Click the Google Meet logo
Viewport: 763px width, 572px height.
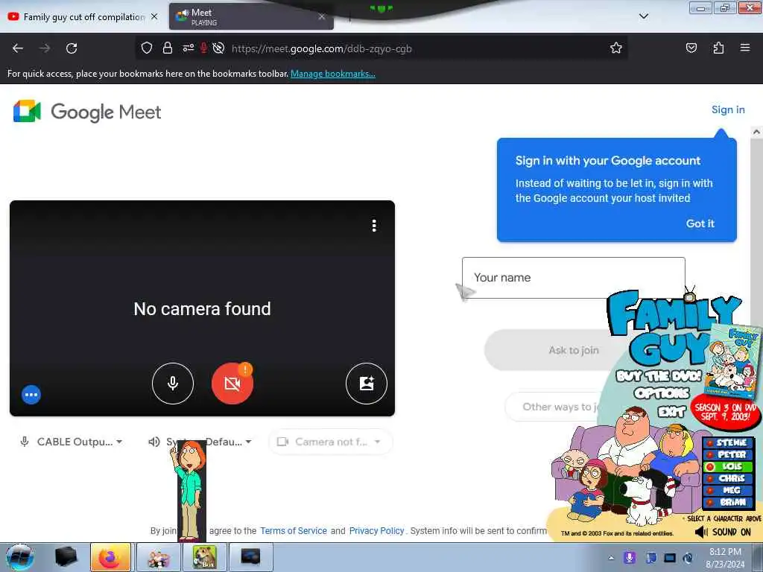click(87, 112)
